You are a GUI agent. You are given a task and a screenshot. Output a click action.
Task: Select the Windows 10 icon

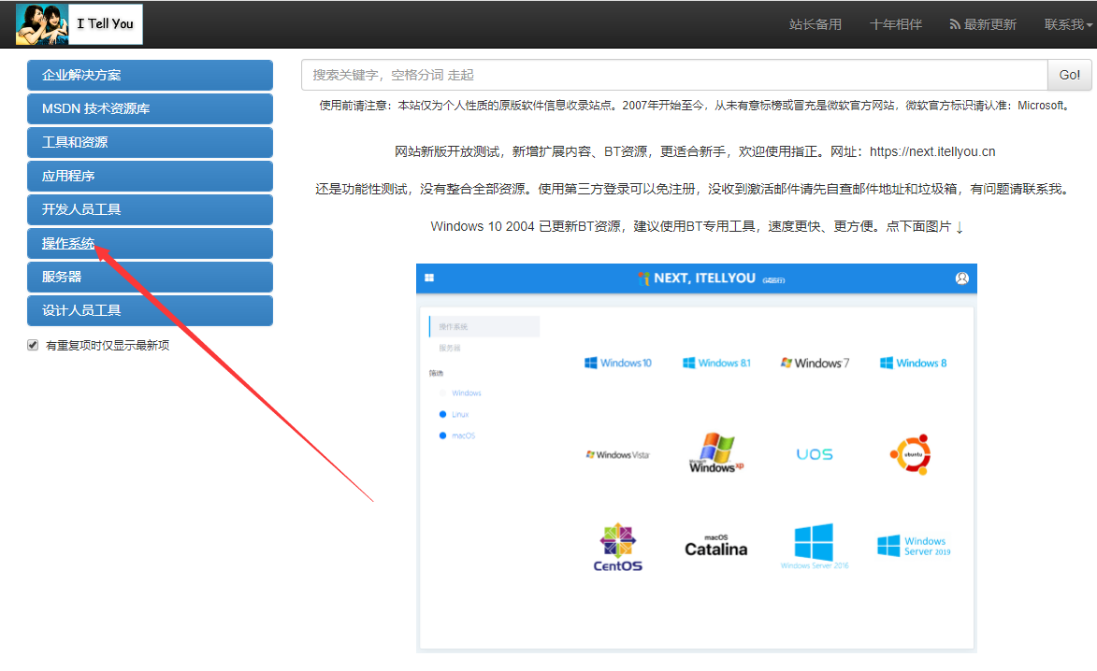(x=618, y=363)
